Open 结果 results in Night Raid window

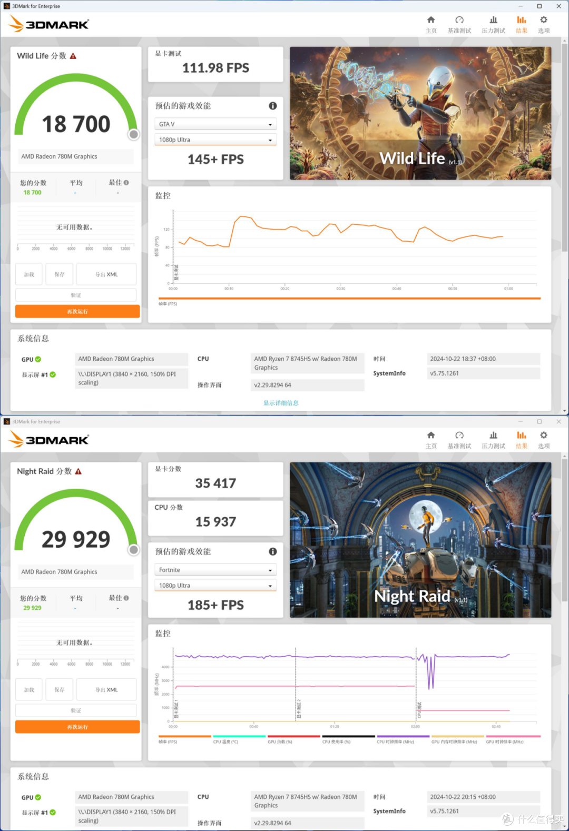point(522,440)
